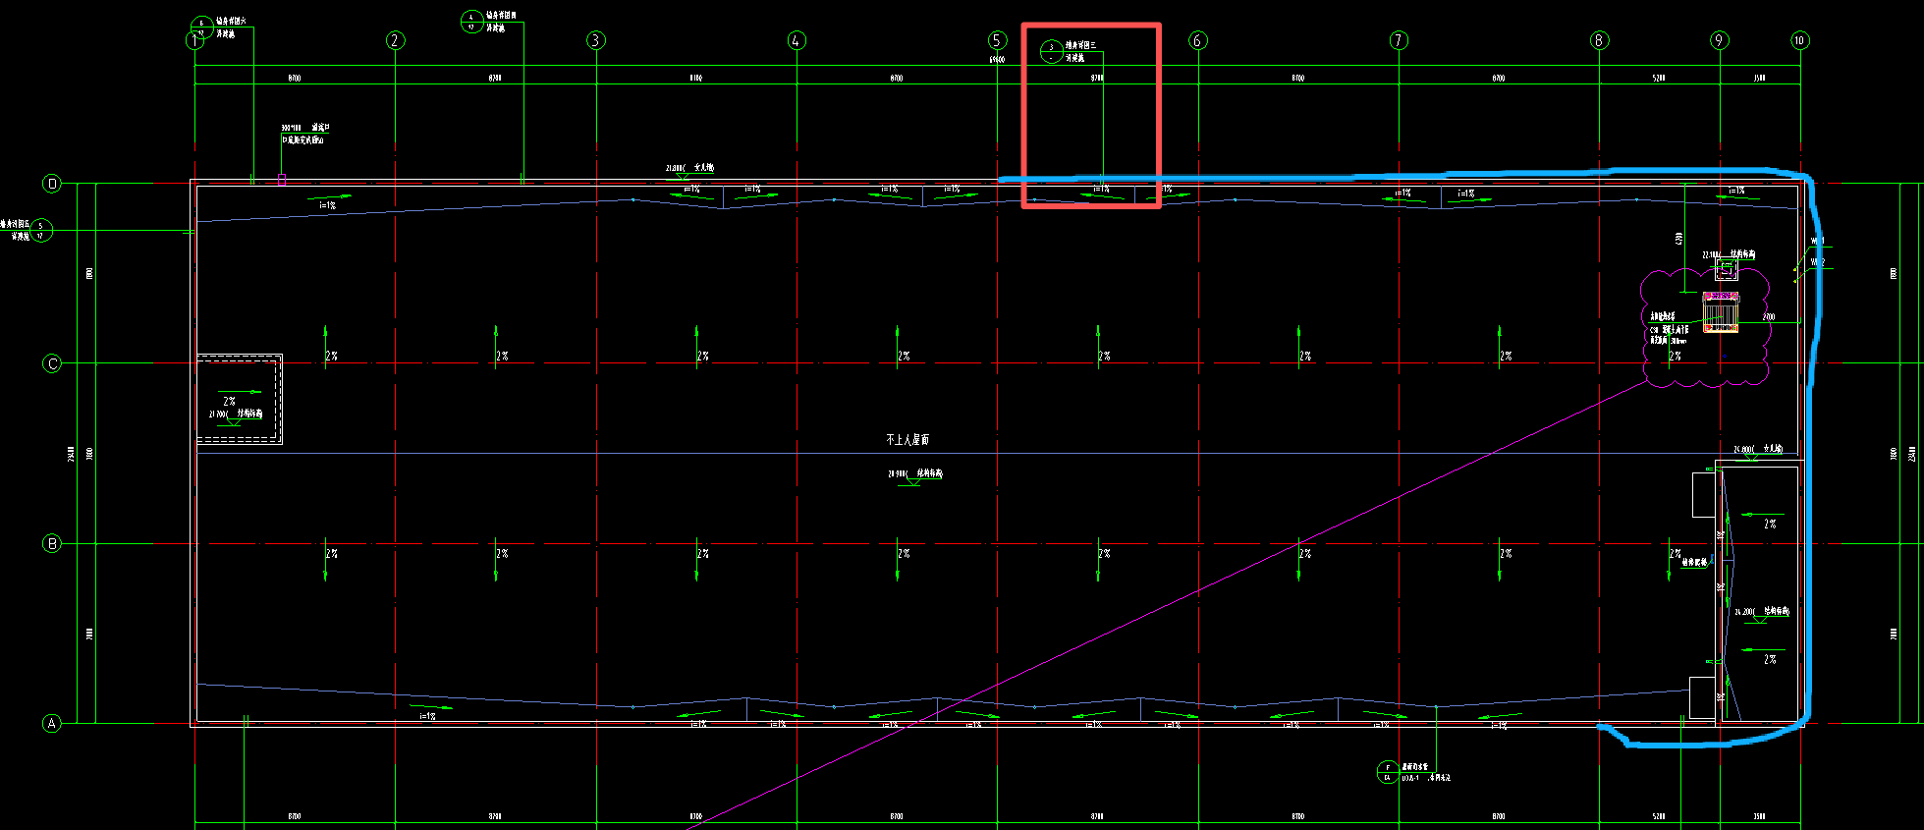
Task: Select grid axis bubble A
Action: pyautogui.click(x=52, y=723)
